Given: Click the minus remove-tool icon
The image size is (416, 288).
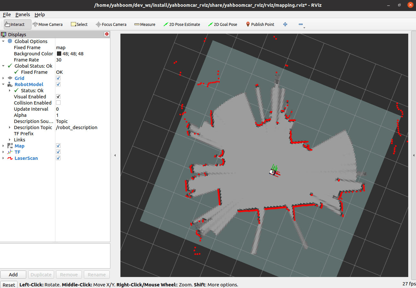Looking at the screenshot, I should pyautogui.click(x=300, y=24).
